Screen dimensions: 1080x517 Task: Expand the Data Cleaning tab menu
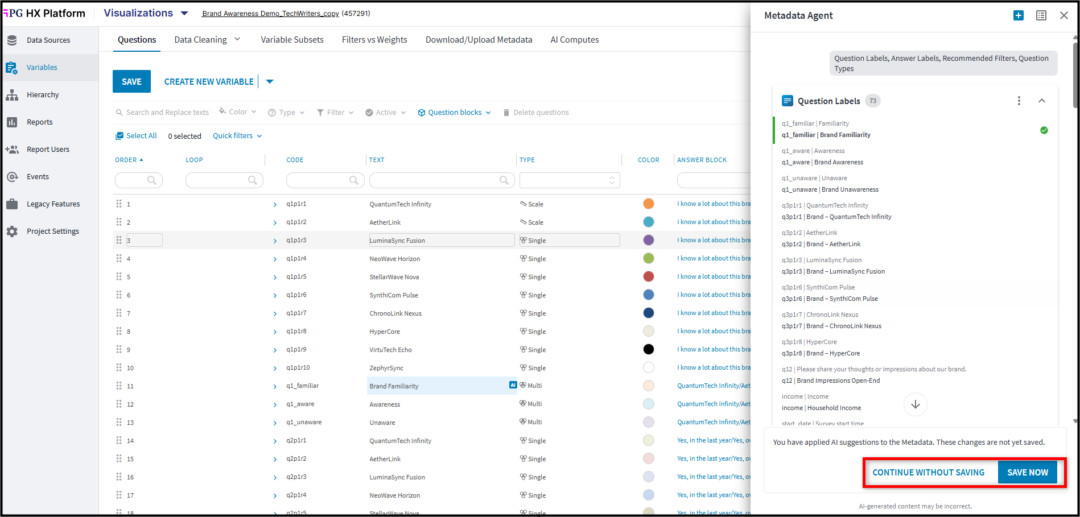[x=237, y=39]
